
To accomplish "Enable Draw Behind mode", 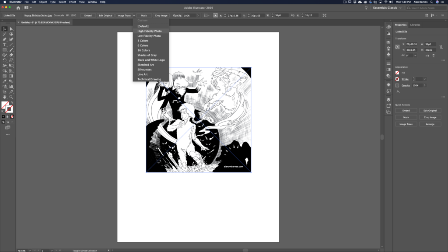I will pos(8,122).
